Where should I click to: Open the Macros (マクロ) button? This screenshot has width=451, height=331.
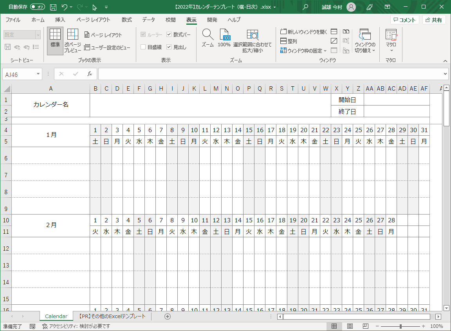tap(391, 40)
